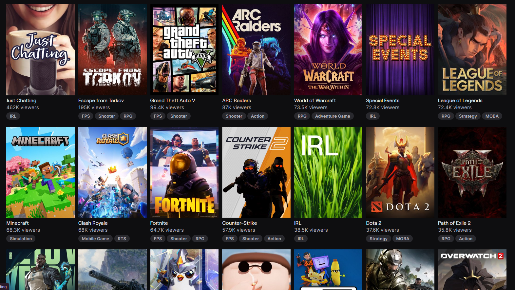515x290 pixels.
Task: Click the Counter-Strike title link
Action: click(x=239, y=223)
